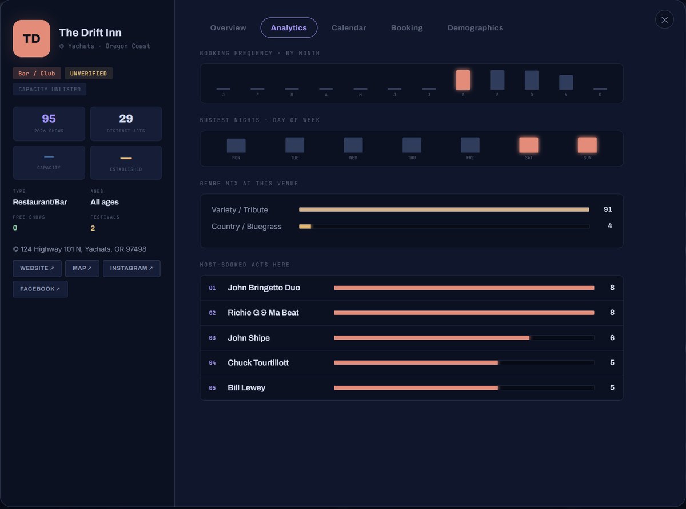This screenshot has height=509, width=686.
Task: Click the Festivals count 2
Action: point(93,228)
